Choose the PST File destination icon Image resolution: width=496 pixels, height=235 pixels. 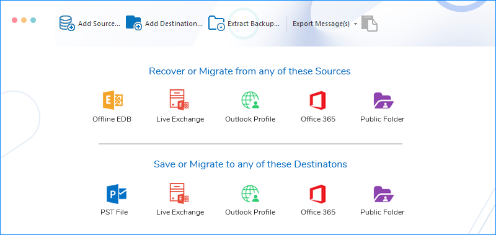tap(117, 194)
